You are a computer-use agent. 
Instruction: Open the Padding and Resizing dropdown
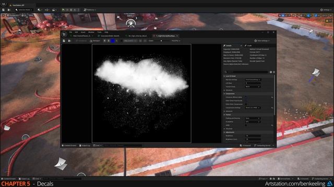253,118
